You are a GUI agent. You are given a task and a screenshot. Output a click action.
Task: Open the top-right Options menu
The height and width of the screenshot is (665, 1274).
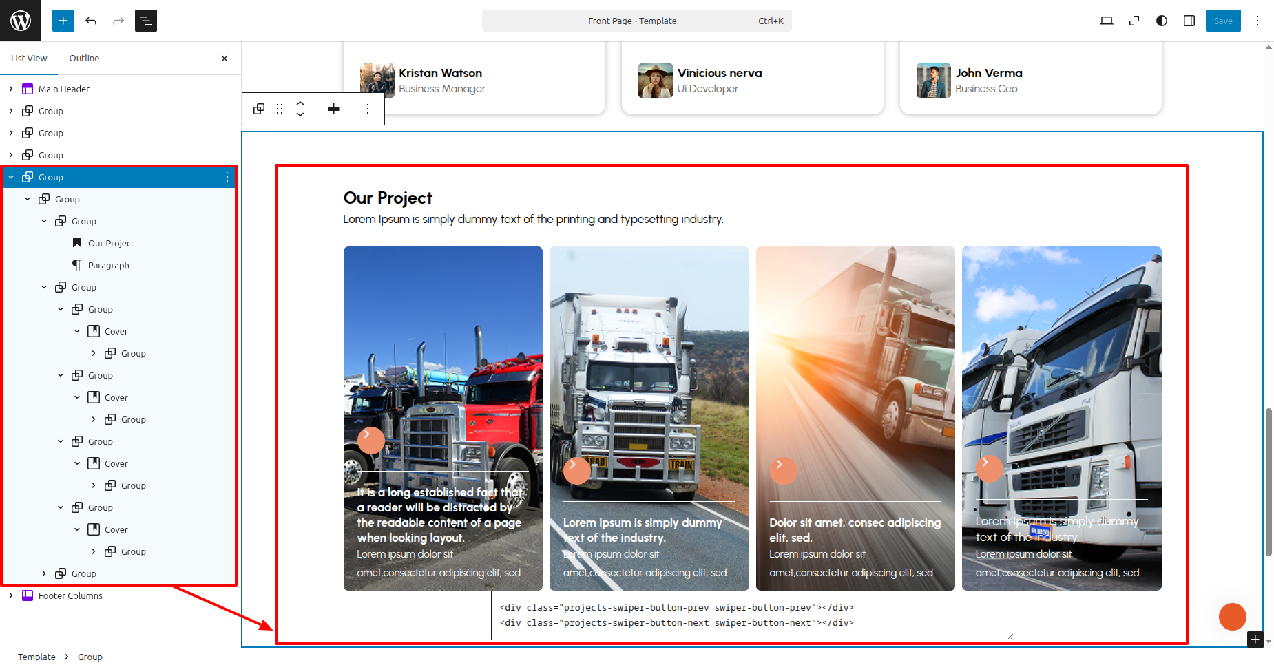pos(1257,21)
